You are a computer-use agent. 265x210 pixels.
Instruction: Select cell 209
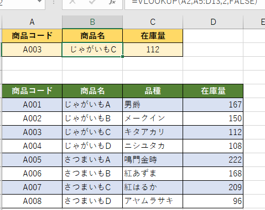[213, 187]
